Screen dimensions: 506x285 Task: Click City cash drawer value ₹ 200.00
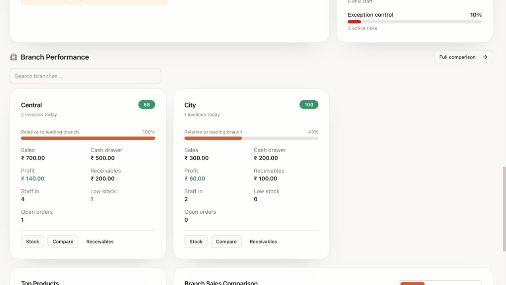click(x=266, y=158)
